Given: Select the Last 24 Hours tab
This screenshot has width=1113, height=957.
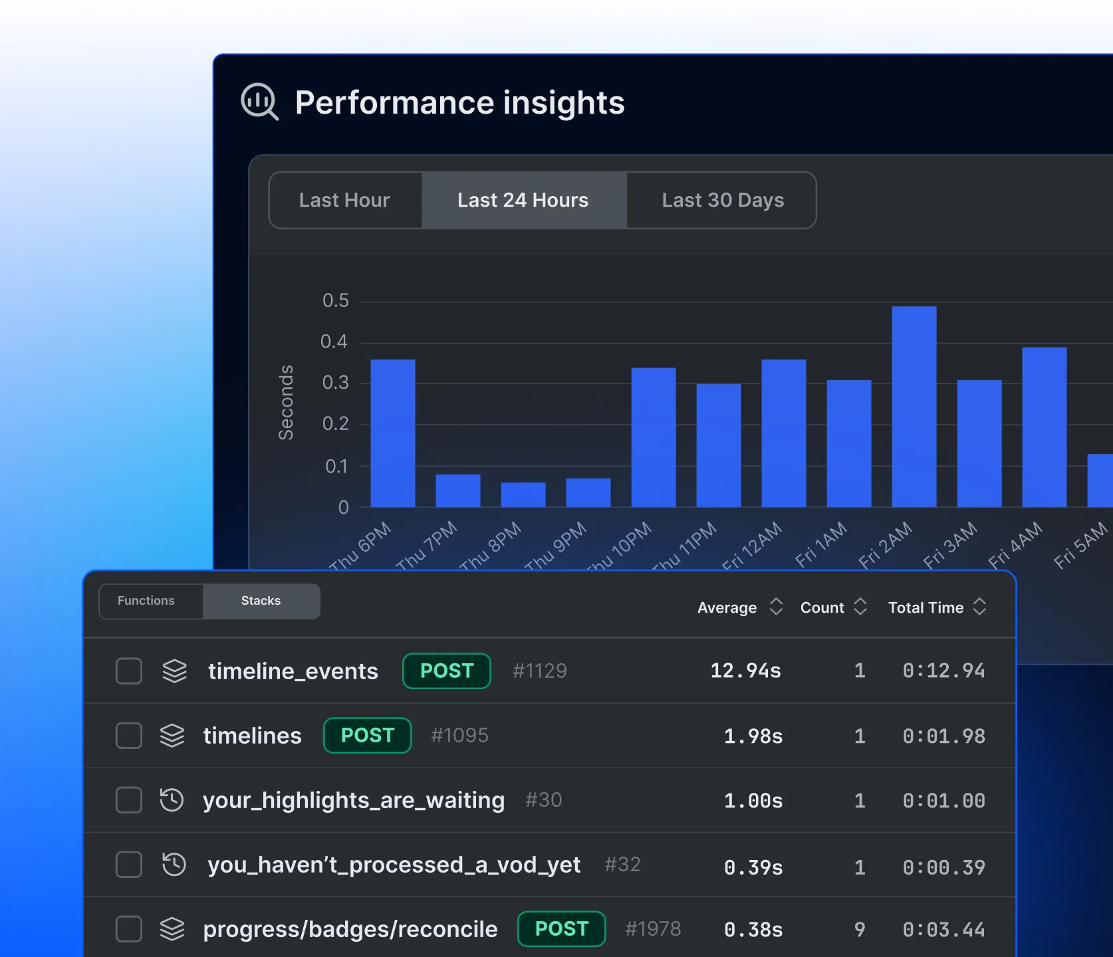Looking at the screenshot, I should pyautogui.click(x=523, y=200).
